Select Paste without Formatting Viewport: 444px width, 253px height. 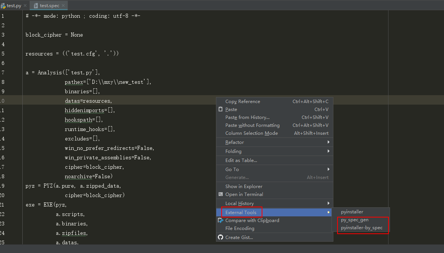click(x=252, y=125)
